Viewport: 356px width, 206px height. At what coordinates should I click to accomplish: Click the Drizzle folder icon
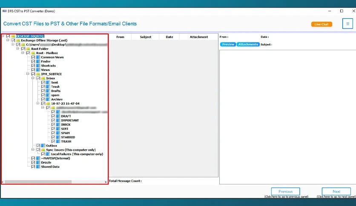click(38, 162)
